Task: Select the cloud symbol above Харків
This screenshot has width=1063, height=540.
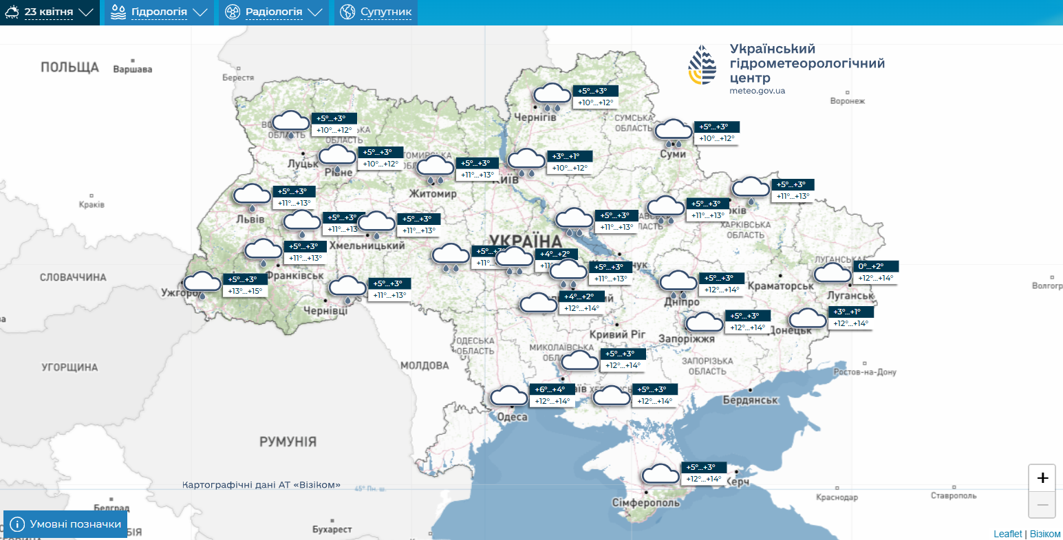Action: (749, 186)
